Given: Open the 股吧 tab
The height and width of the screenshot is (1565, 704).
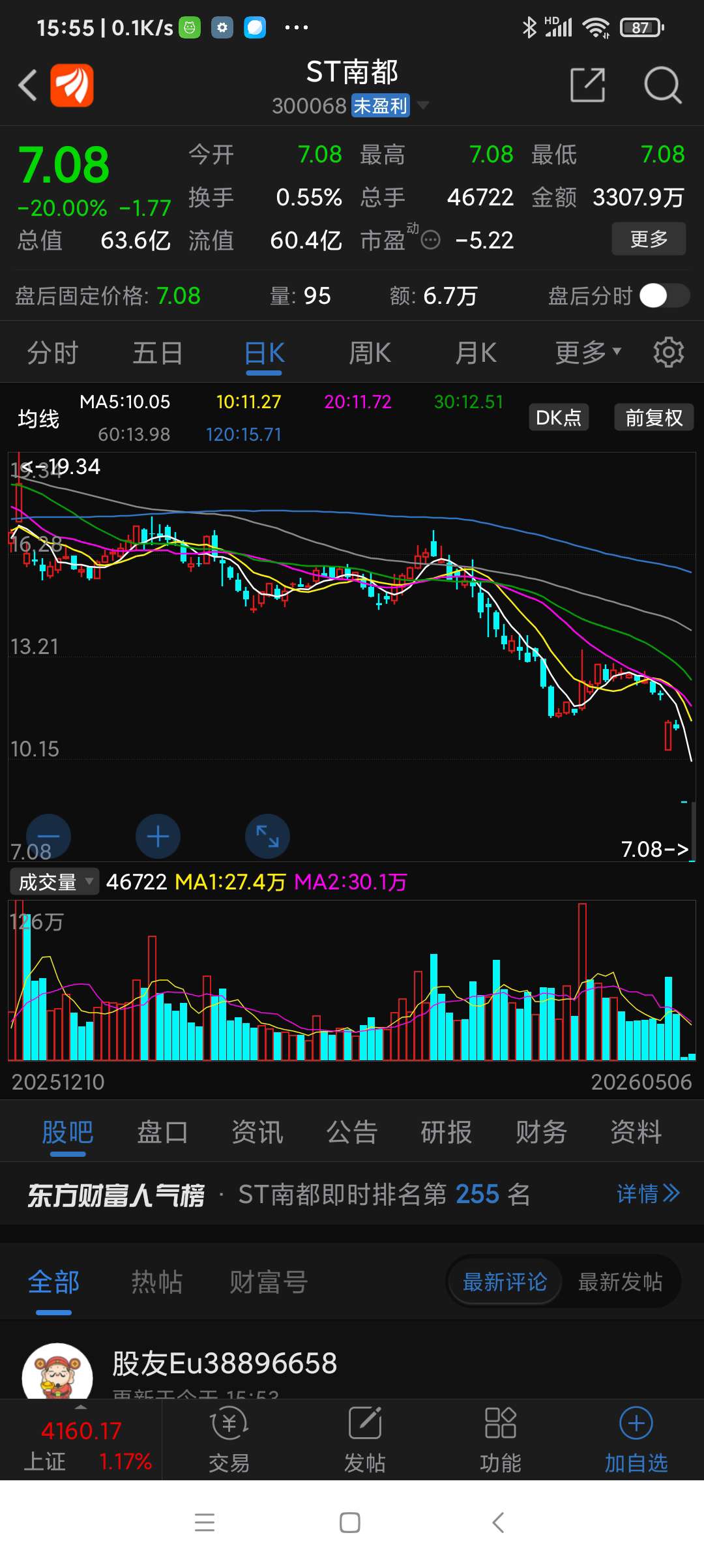Looking at the screenshot, I should click(68, 1132).
